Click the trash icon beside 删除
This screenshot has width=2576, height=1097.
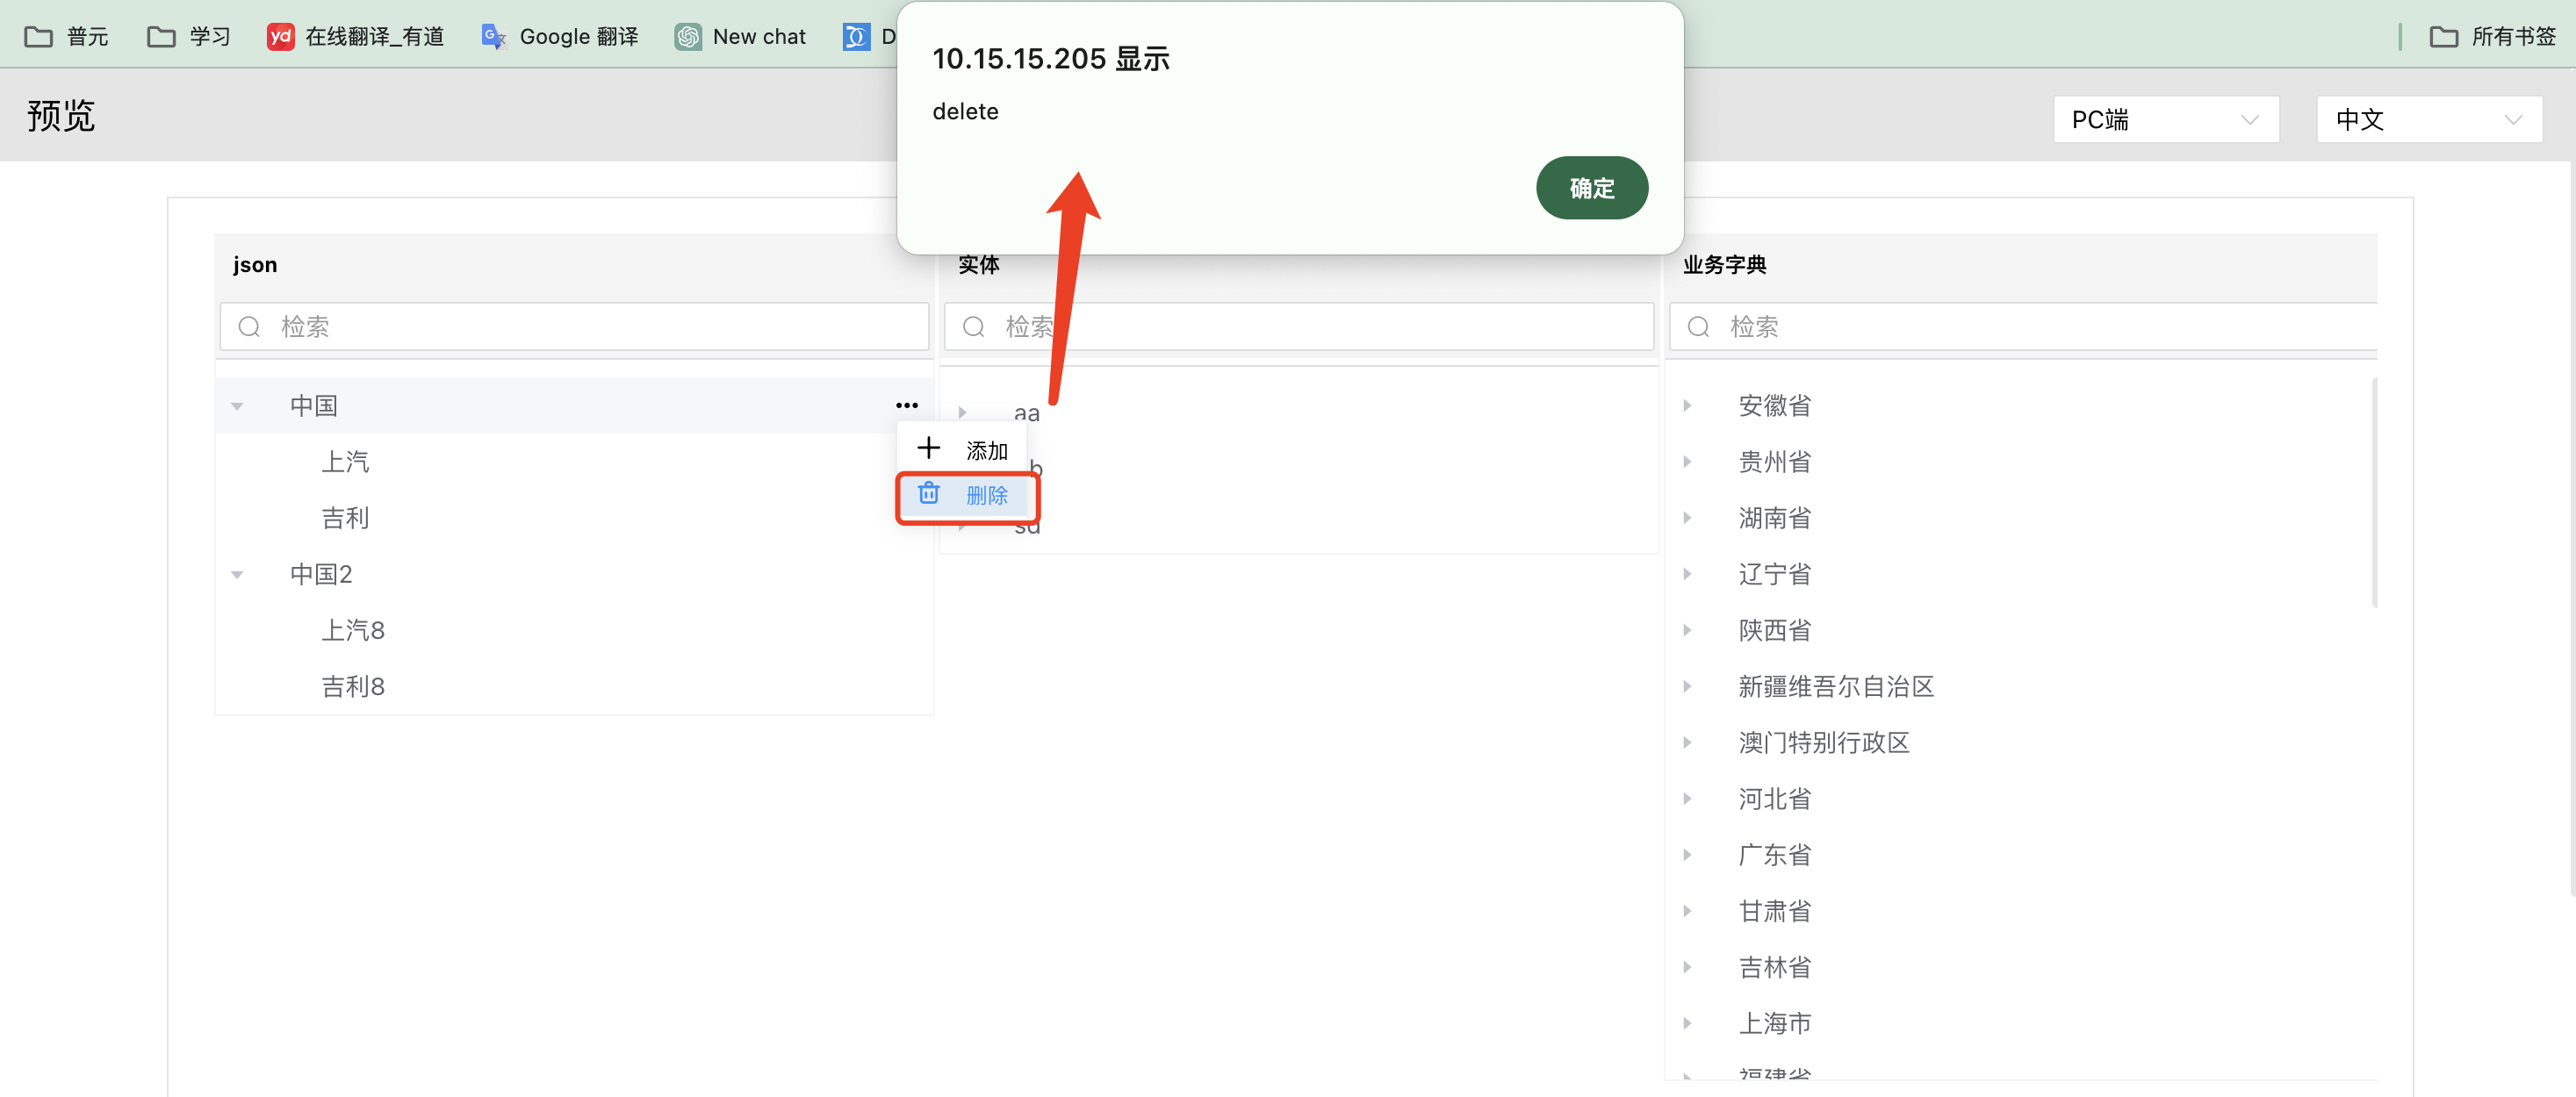pyautogui.click(x=928, y=494)
